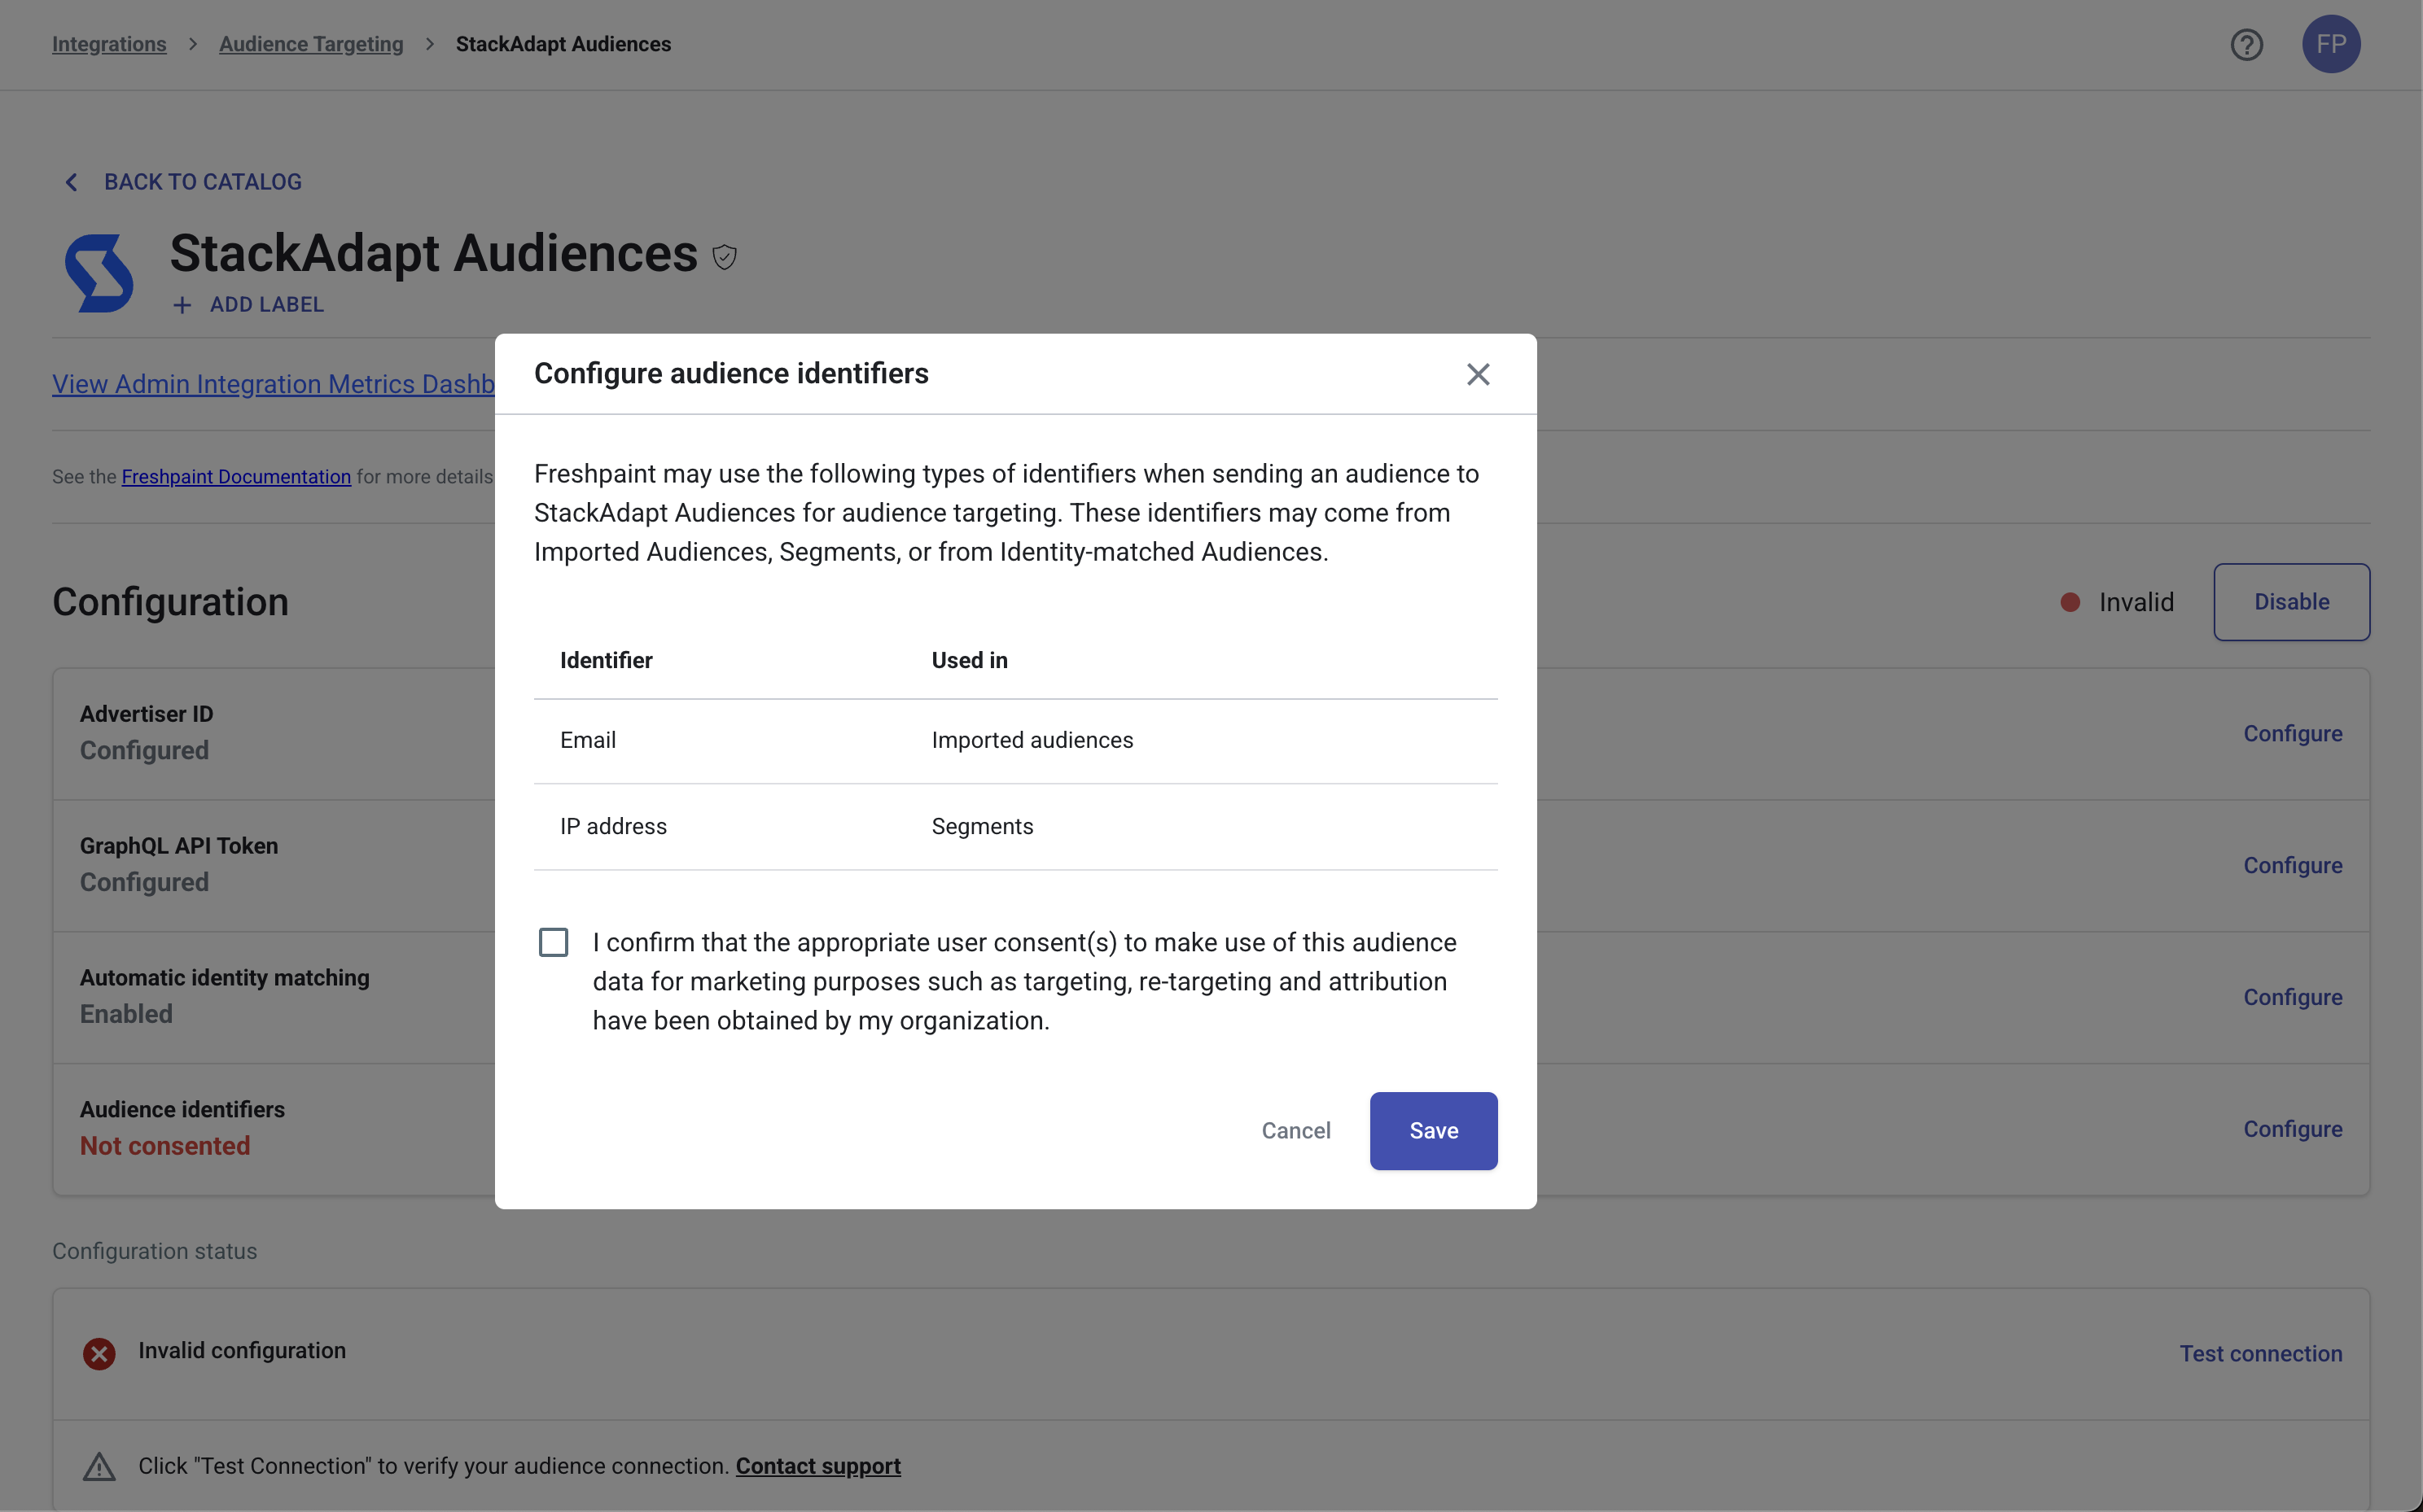
Task: Check the user consent confirmation checkbox
Action: (553, 942)
